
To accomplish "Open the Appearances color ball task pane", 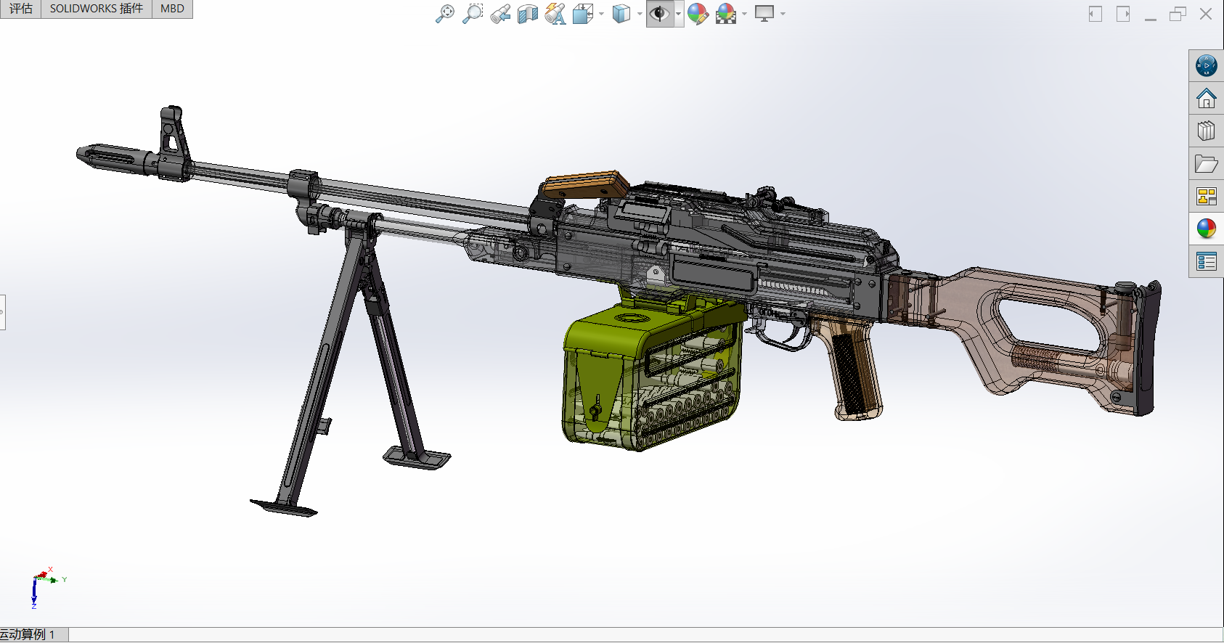I will pyautogui.click(x=1207, y=229).
